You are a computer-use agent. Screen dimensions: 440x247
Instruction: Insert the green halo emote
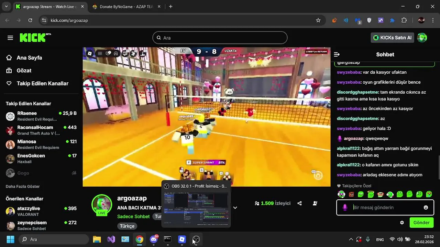371,195
